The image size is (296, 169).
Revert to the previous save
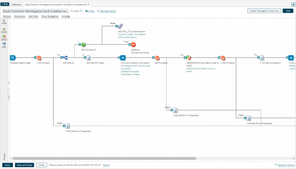[x=106, y=165]
